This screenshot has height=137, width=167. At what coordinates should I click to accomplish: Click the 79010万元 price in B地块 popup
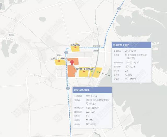pyautogui.click(x=91, y=124)
